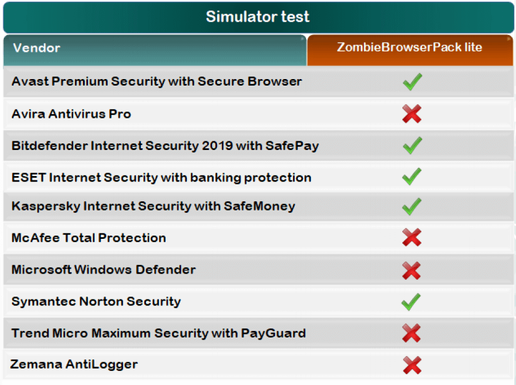
Task: Select the Avira Antivirus Pro vendor name
Action: pyautogui.click(x=71, y=114)
